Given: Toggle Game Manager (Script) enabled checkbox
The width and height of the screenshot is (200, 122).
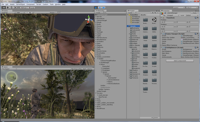Looking at the screenshot, I should point(165,34).
